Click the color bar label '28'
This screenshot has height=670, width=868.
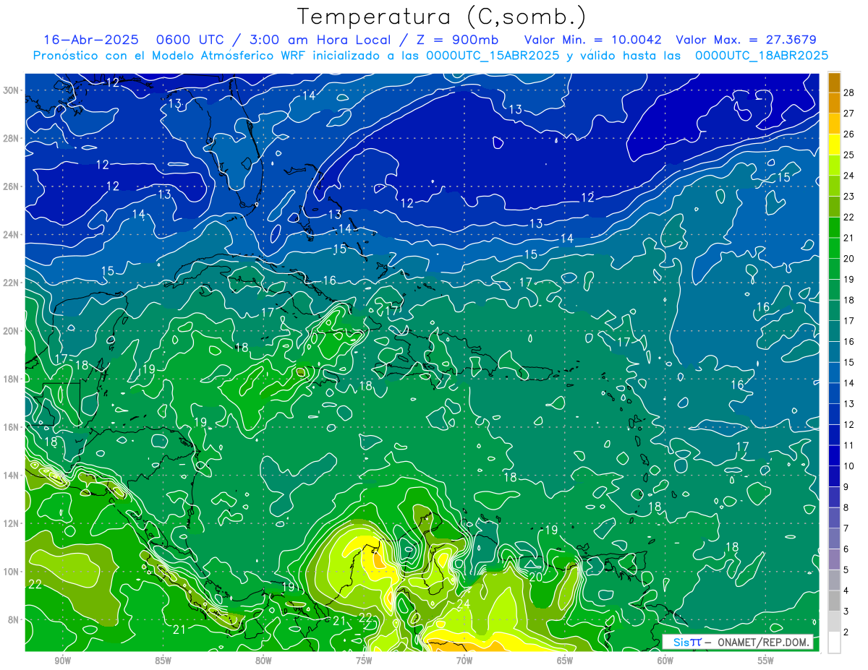pos(849,93)
